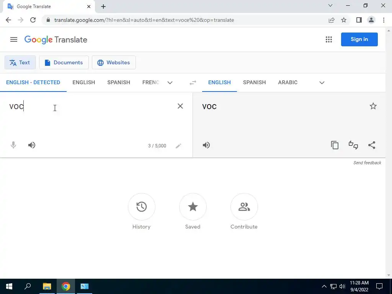The height and width of the screenshot is (294, 392).
Task: Click the Google Translate logo
Action: tap(56, 39)
